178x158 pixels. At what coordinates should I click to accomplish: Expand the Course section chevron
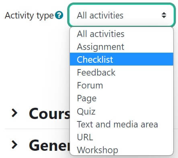point(14,113)
